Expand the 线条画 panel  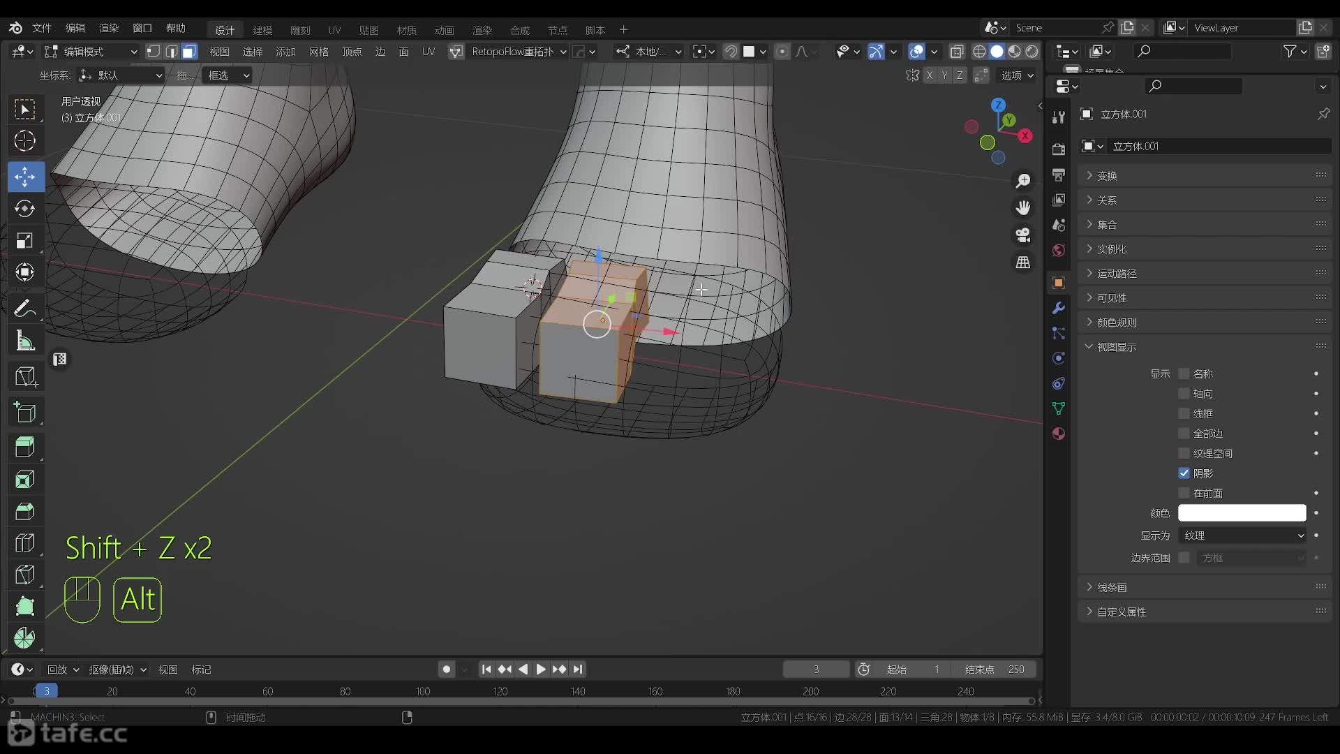[1205, 587]
